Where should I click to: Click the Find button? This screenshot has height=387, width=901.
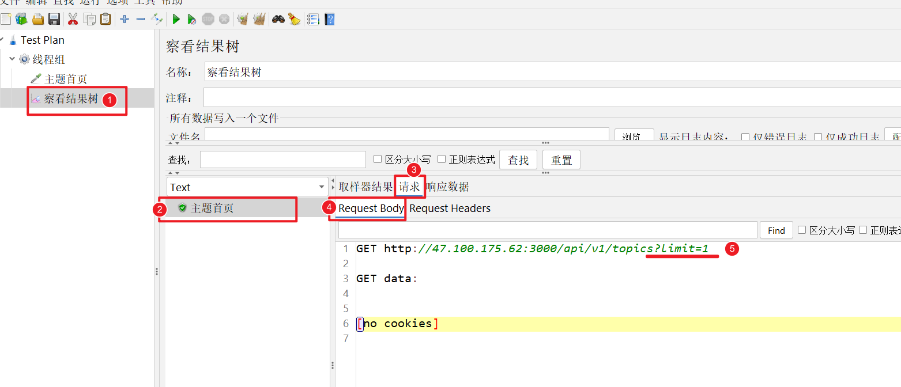point(776,230)
